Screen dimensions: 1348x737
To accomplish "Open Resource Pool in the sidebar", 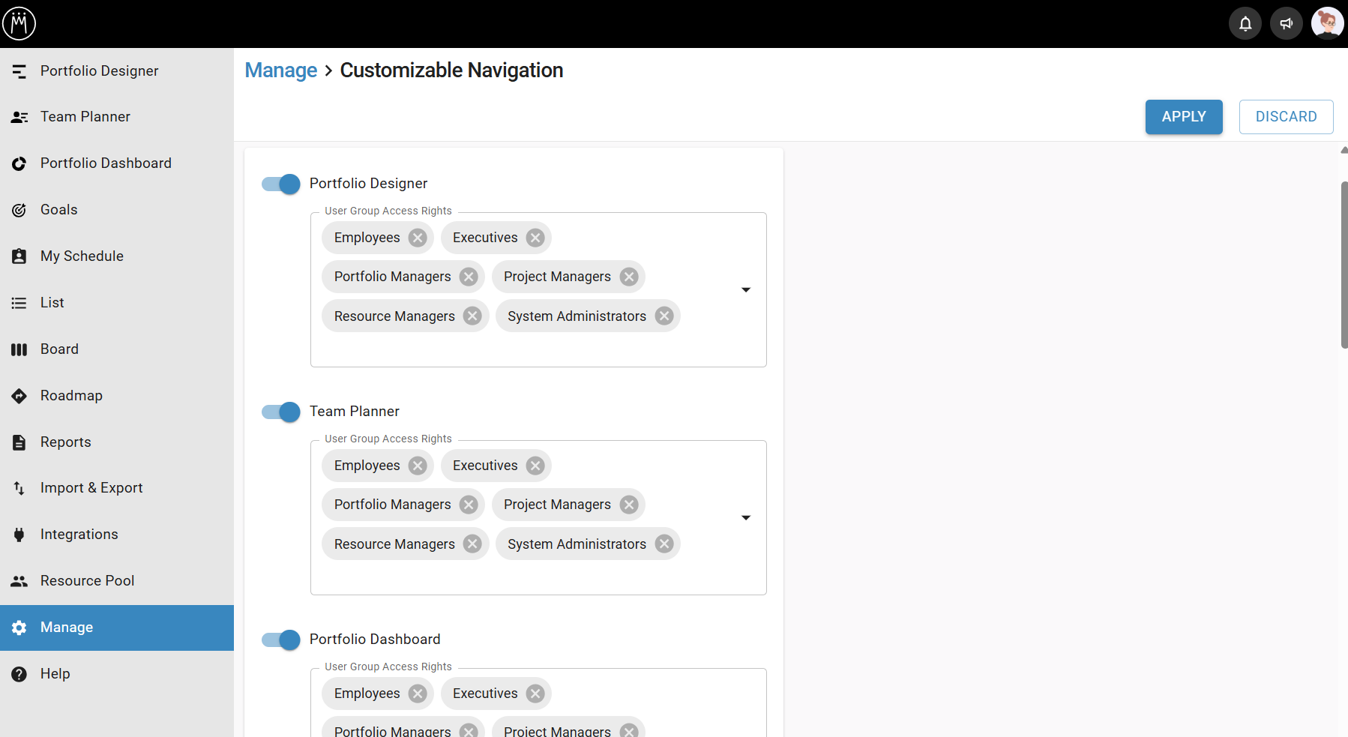I will tap(117, 581).
